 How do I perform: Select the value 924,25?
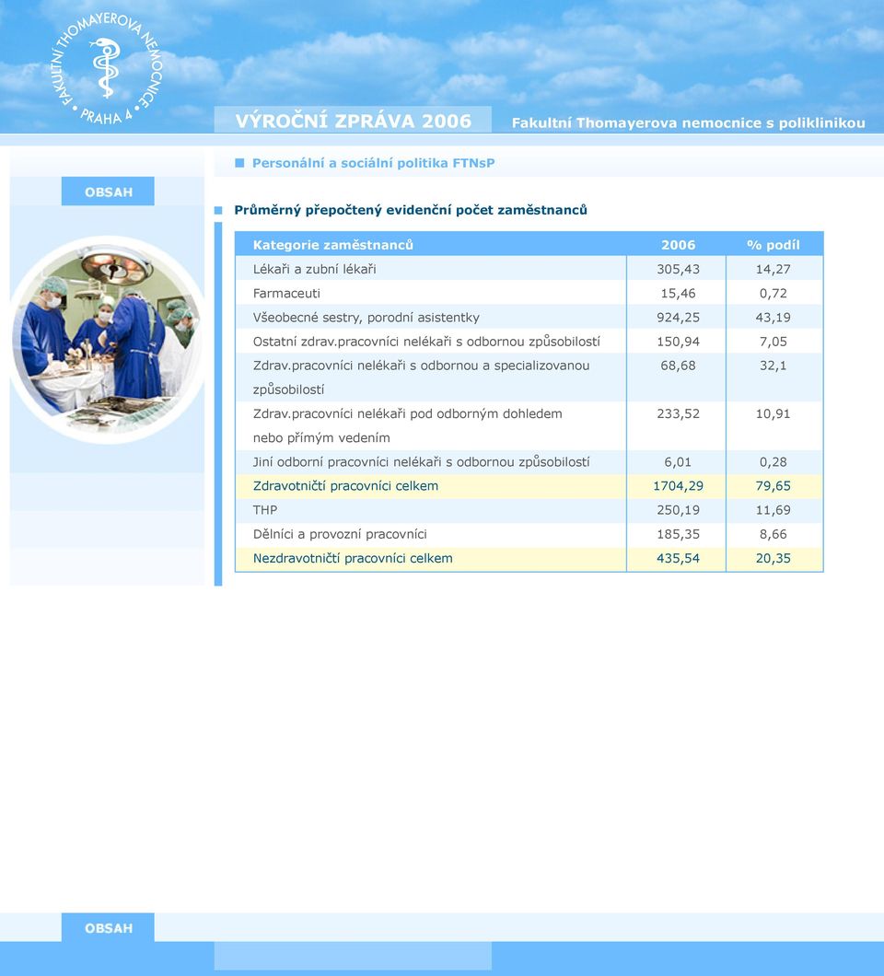tap(678, 318)
